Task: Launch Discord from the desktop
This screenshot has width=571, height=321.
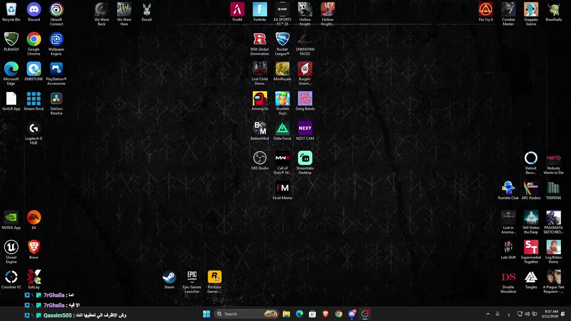Action: (x=34, y=12)
